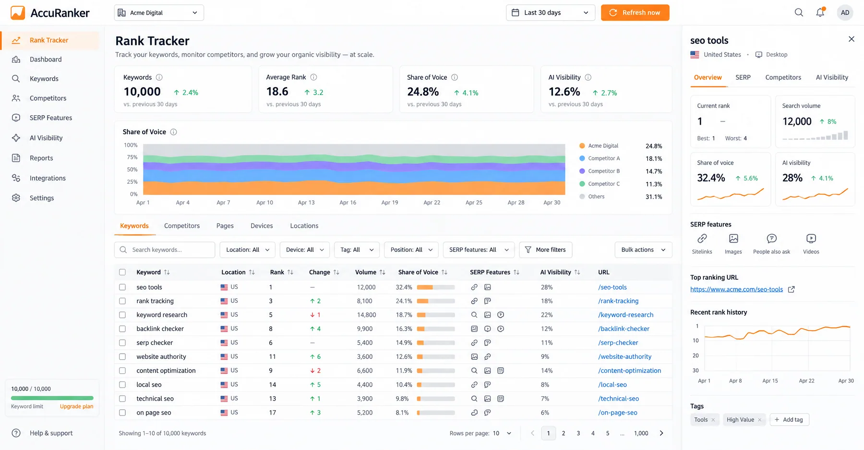Open the AD user avatar menu

[x=845, y=12]
